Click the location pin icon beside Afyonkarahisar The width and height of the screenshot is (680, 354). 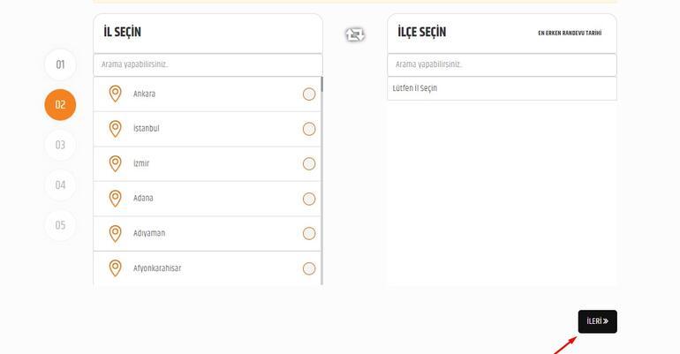(x=115, y=268)
